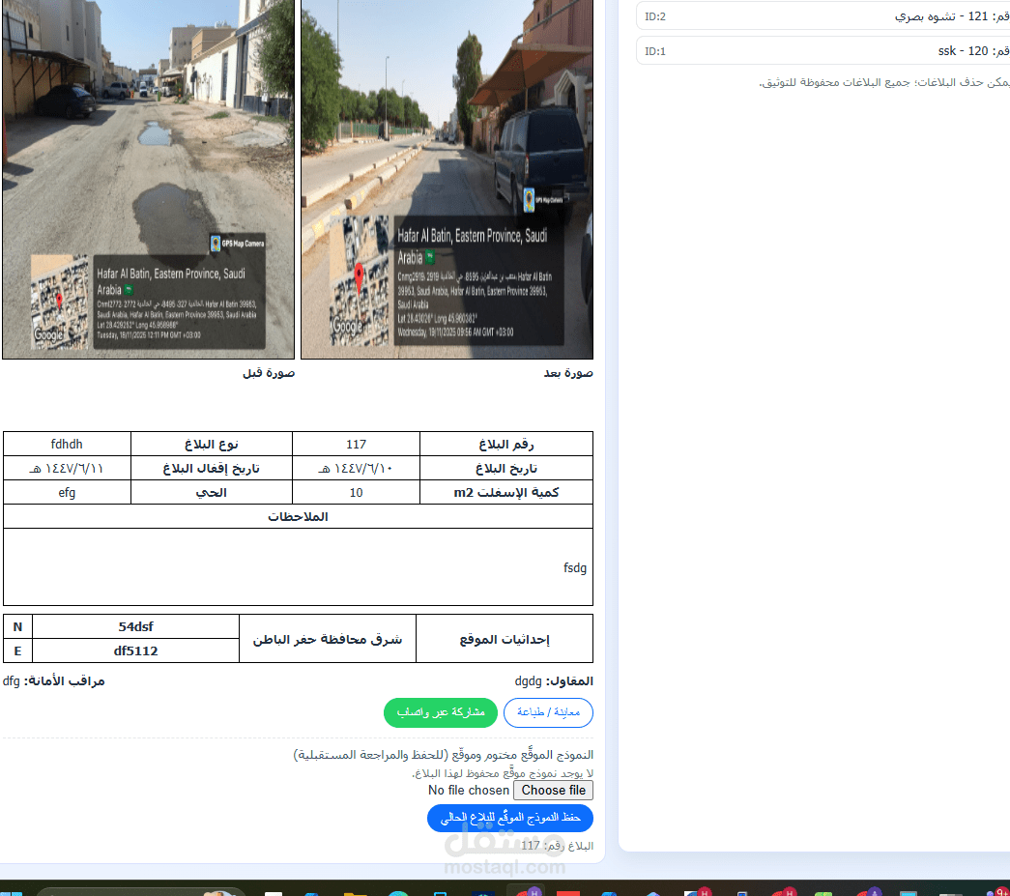Viewport: 1010px width, 896px height.
Task: Click the E coordinate value df5112
Action: (x=136, y=650)
